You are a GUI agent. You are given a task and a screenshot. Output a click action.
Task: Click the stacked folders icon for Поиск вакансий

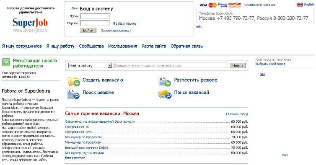point(165,94)
